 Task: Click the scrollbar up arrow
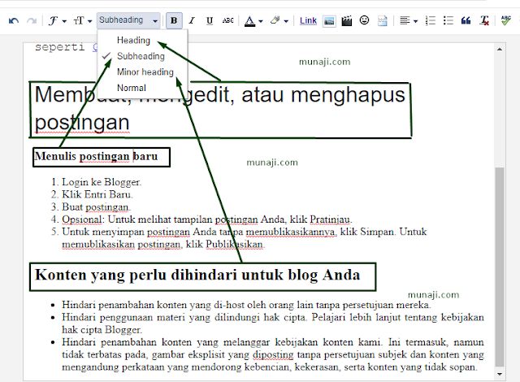pos(500,50)
